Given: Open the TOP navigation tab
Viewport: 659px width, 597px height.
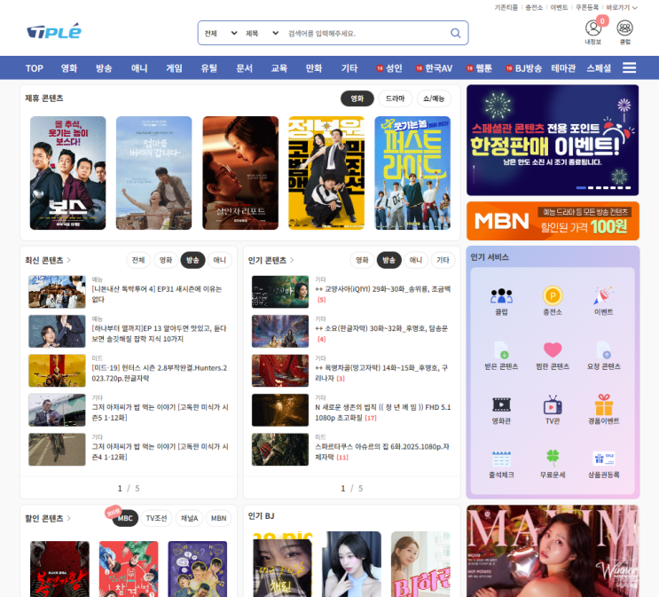Looking at the screenshot, I should (34, 68).
